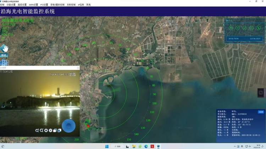The image size is (266, 149).
Task: Open the ARPA设置 menu
Action: tap(33, 5)
